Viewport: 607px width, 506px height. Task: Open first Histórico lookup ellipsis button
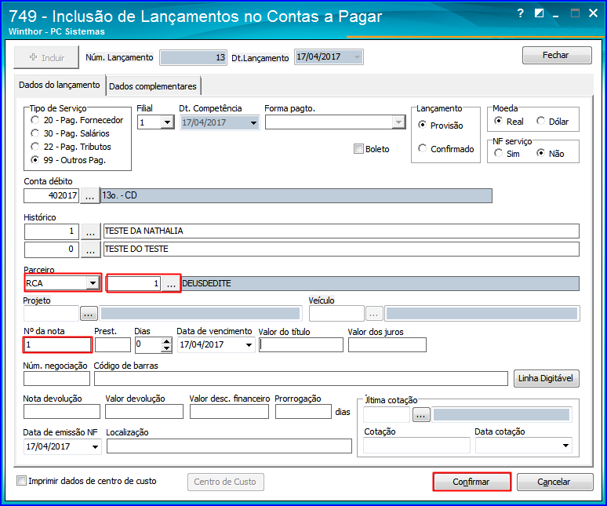point(91,231)
